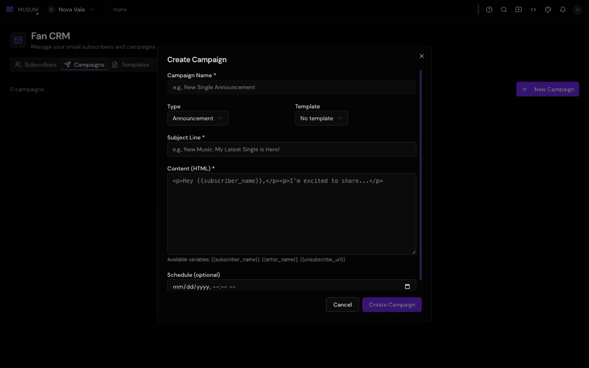Open the search icon in top bar

click(x=504, y=10)
